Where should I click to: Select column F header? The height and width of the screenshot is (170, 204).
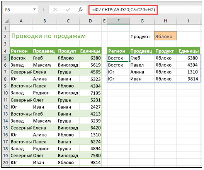(118, 21)
